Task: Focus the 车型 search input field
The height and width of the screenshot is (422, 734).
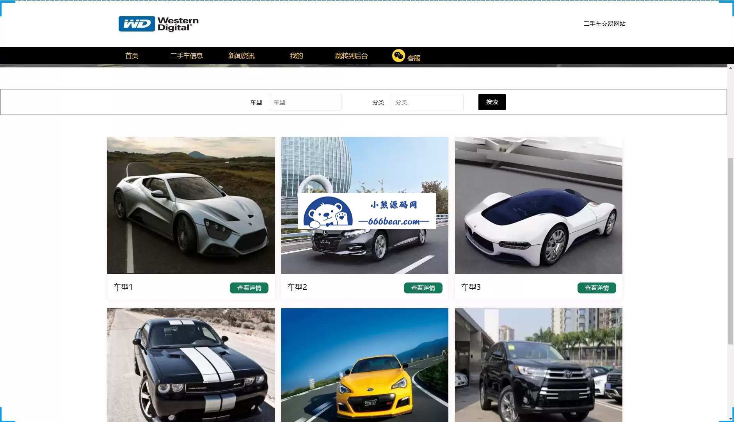Action: pyautogui.click(x=305, y=102)
